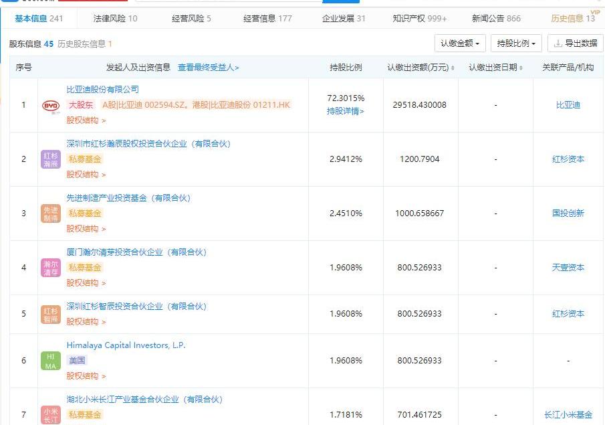Expand 股权结构 under Himalaya Capital
The width and height of the screenshot is (605, 425).
(86, 376)
